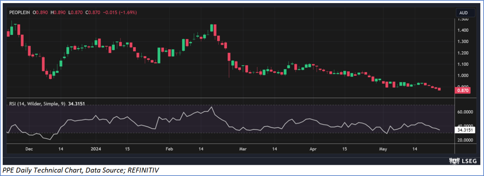Click the red 0.870 current price tag
484x176 pixels.
pos(463,90)
